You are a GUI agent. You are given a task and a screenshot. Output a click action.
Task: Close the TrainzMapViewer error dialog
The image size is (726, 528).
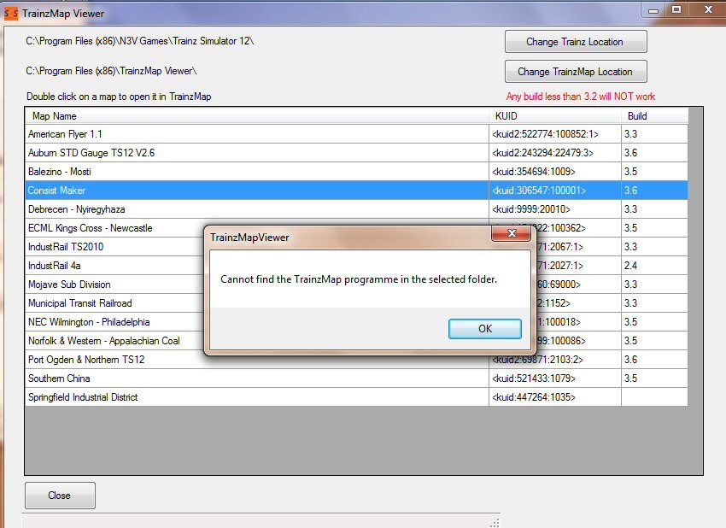pos(511,233)
